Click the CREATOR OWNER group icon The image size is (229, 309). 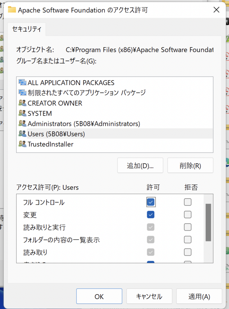(22, 103)
